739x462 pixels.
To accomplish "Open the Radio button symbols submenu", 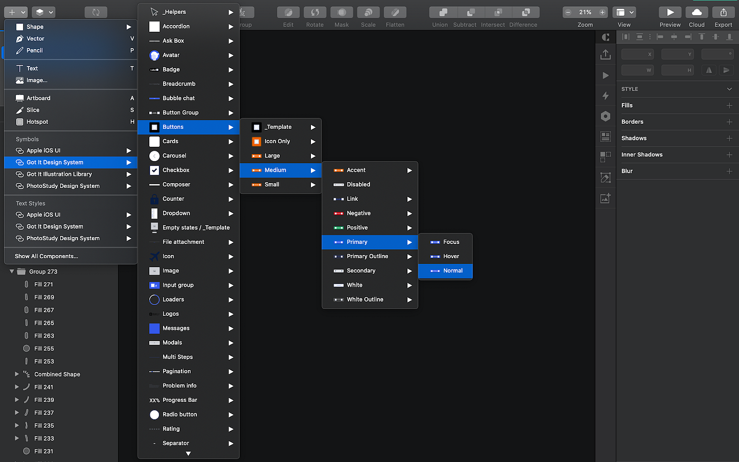I will point(188,414).
